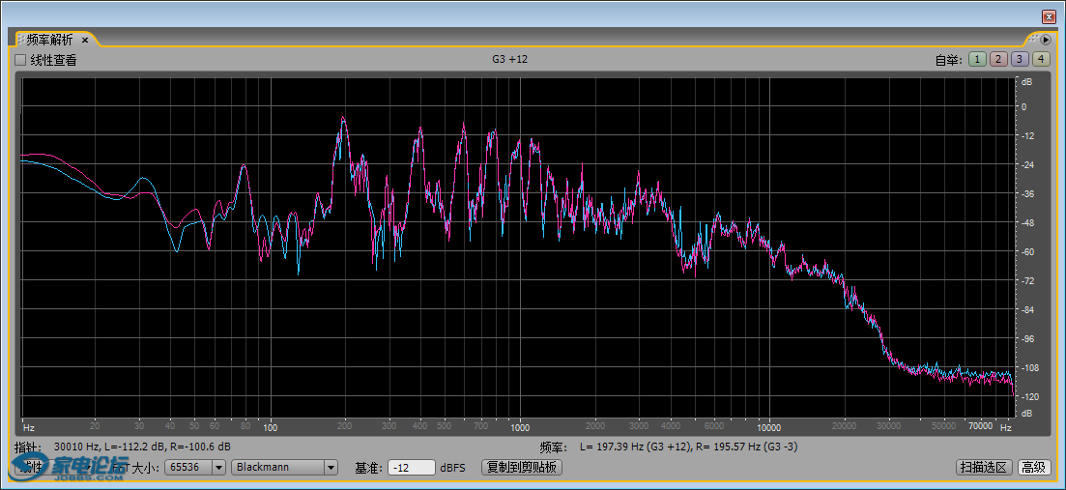Close the floating window with red X

[1049, 16]
